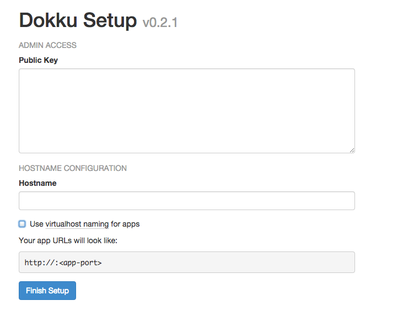Click the 'Public Key' field label
Image resolution: width=419 pixels, height=327 pixels.
pos(38,60)
